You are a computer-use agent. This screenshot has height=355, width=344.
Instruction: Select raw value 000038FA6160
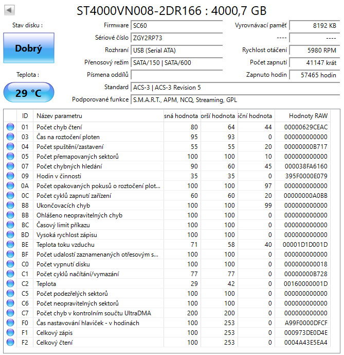[x=306, y=166]
